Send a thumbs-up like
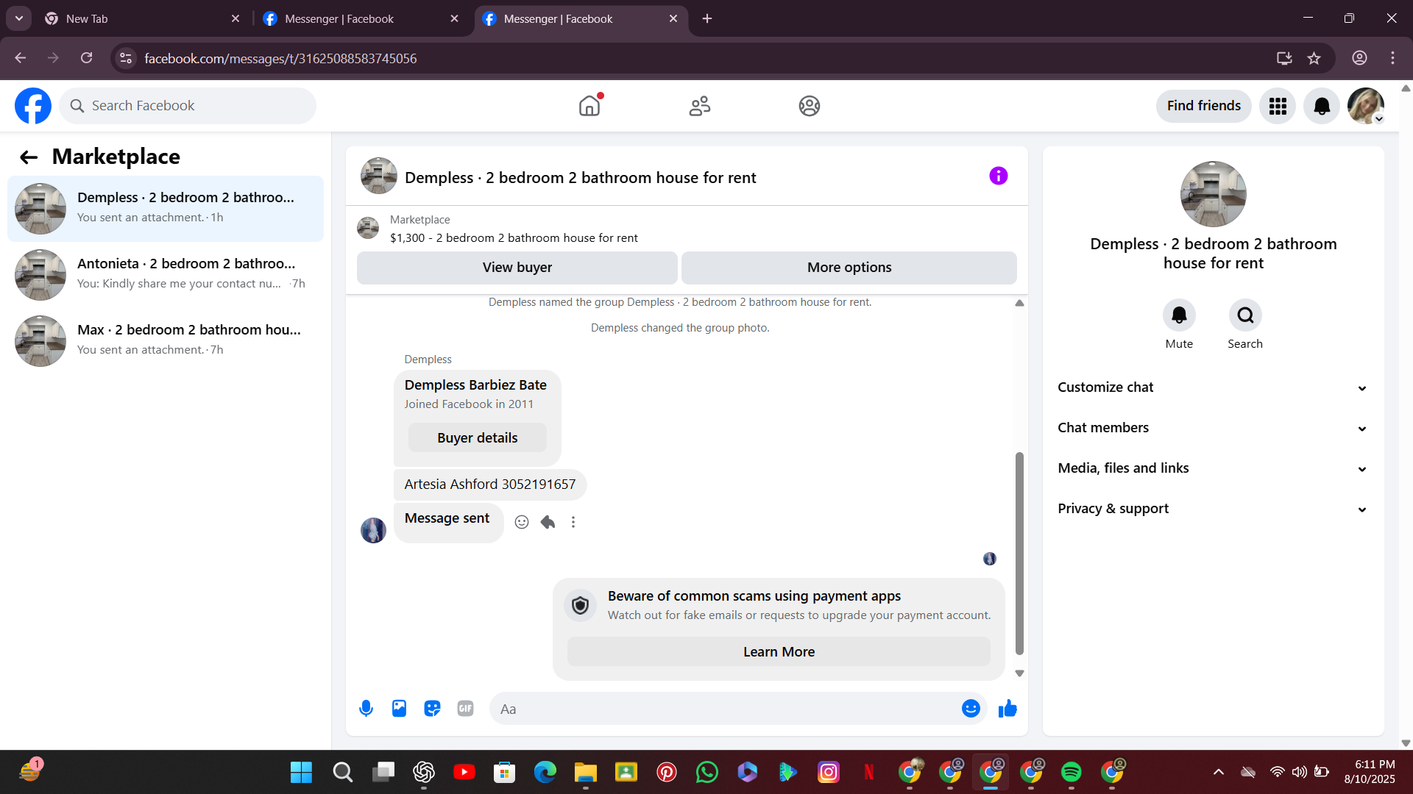Screen dimensions: 1413x794 (1007, 709)
